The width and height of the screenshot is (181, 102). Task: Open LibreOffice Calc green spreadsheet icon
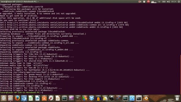[x=31, y=98]
